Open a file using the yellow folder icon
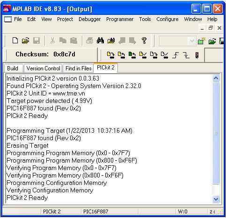 click(26, 41)
